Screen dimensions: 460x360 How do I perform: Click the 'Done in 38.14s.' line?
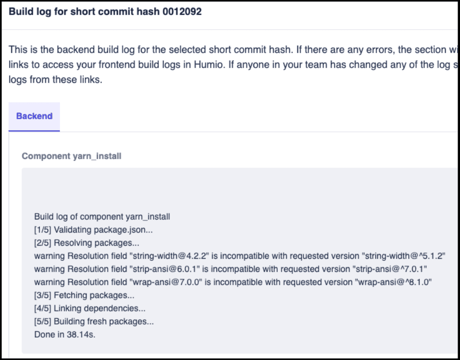click(x=65, y=335)
